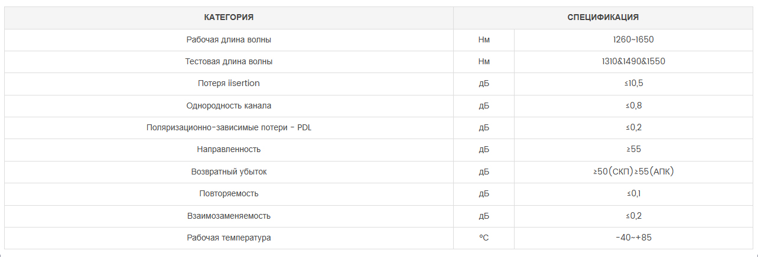The height and width of the screenshot is (257, 758).
Task: Click the Поляризационно-зависимые потери - PDL label
Action: point(229,128)
